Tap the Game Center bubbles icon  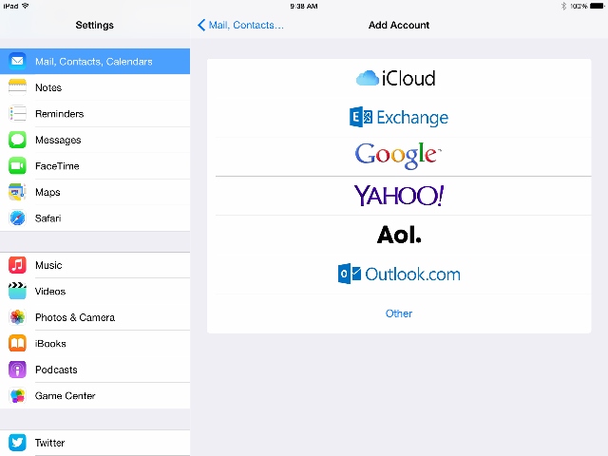pyautogui.click(x=17, y=395)
